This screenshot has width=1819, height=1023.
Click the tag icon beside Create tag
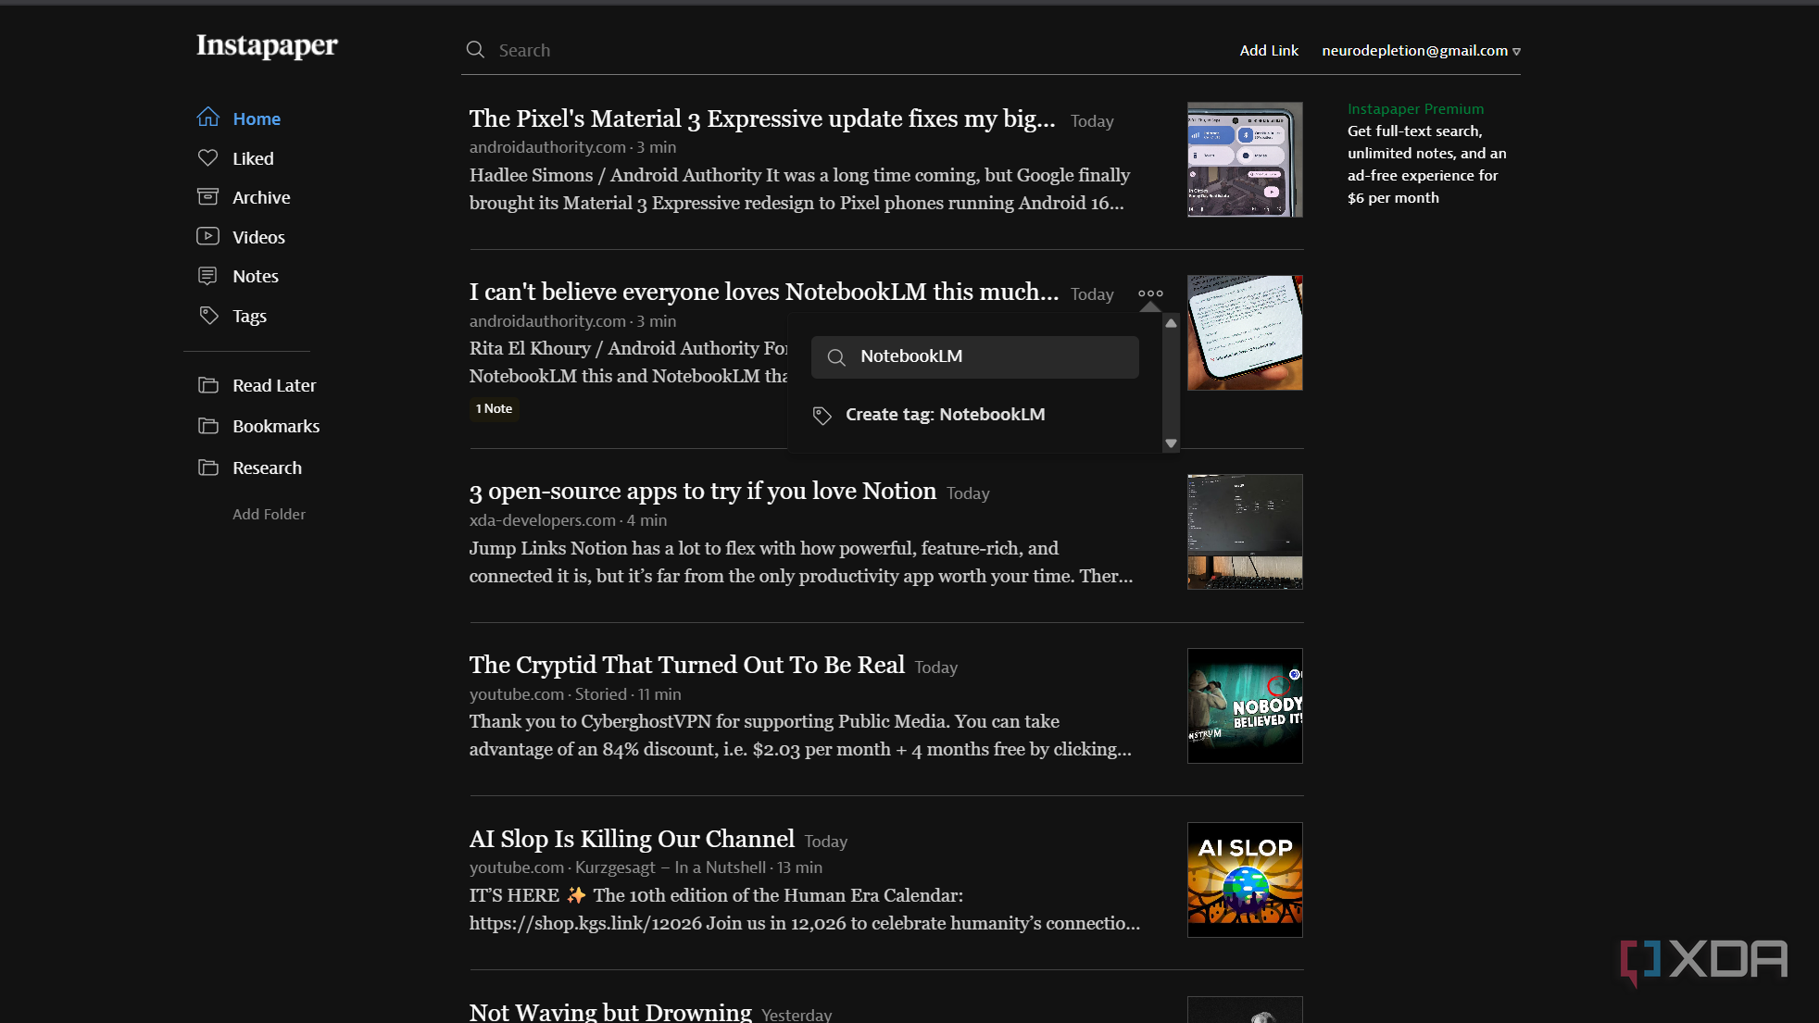822,416
